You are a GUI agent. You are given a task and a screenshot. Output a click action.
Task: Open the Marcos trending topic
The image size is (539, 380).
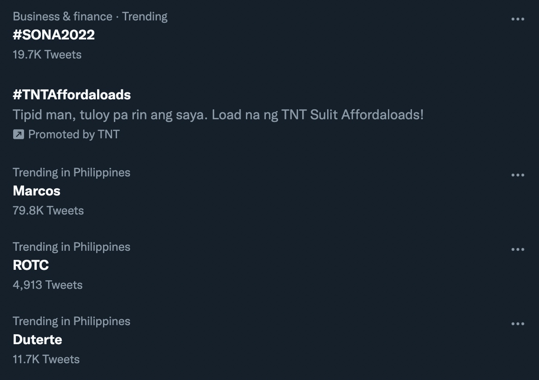36,191
